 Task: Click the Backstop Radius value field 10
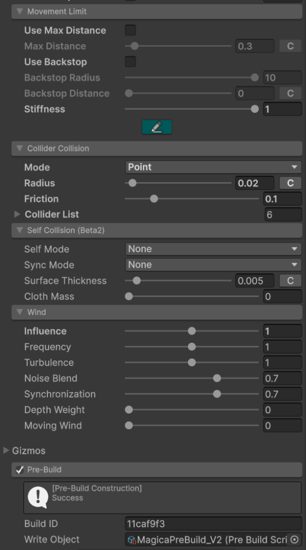pos(282,77)
